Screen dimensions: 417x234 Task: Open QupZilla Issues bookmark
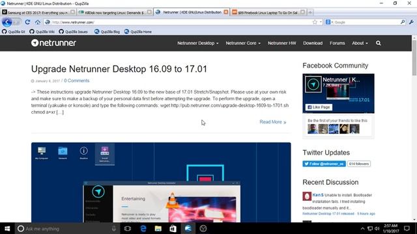pos(74,32)
